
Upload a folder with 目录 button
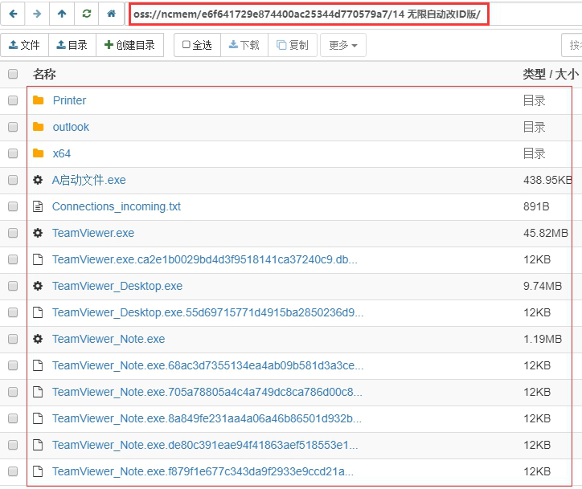click(x=72, y=45)
